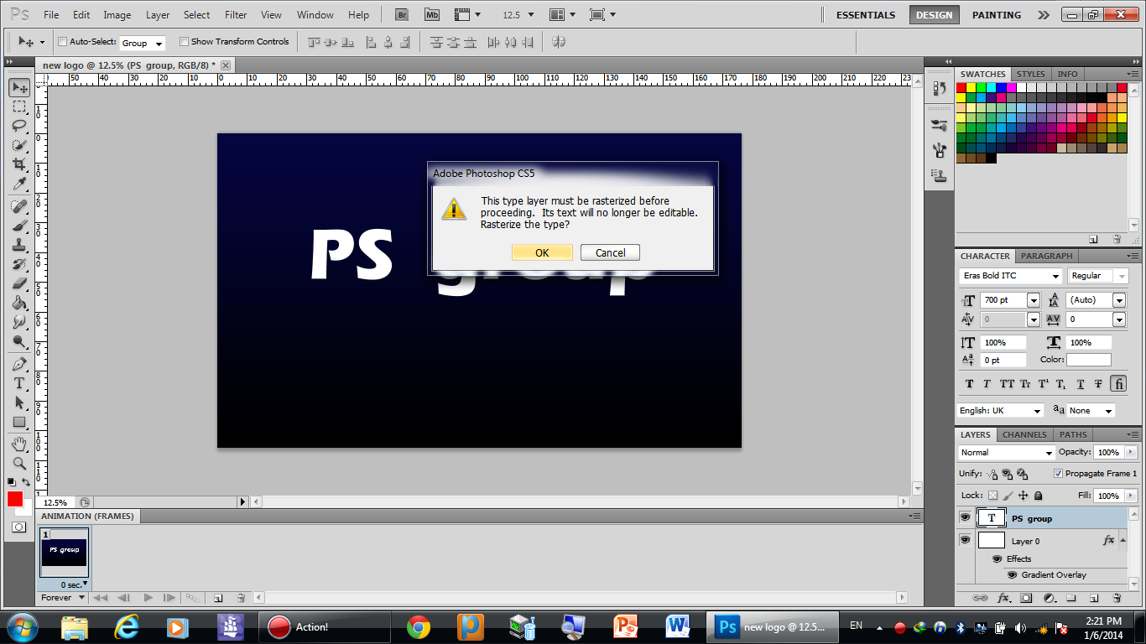Click Cancel in the rasterize dialog
1146x644 pixels.
click(610, 252)
